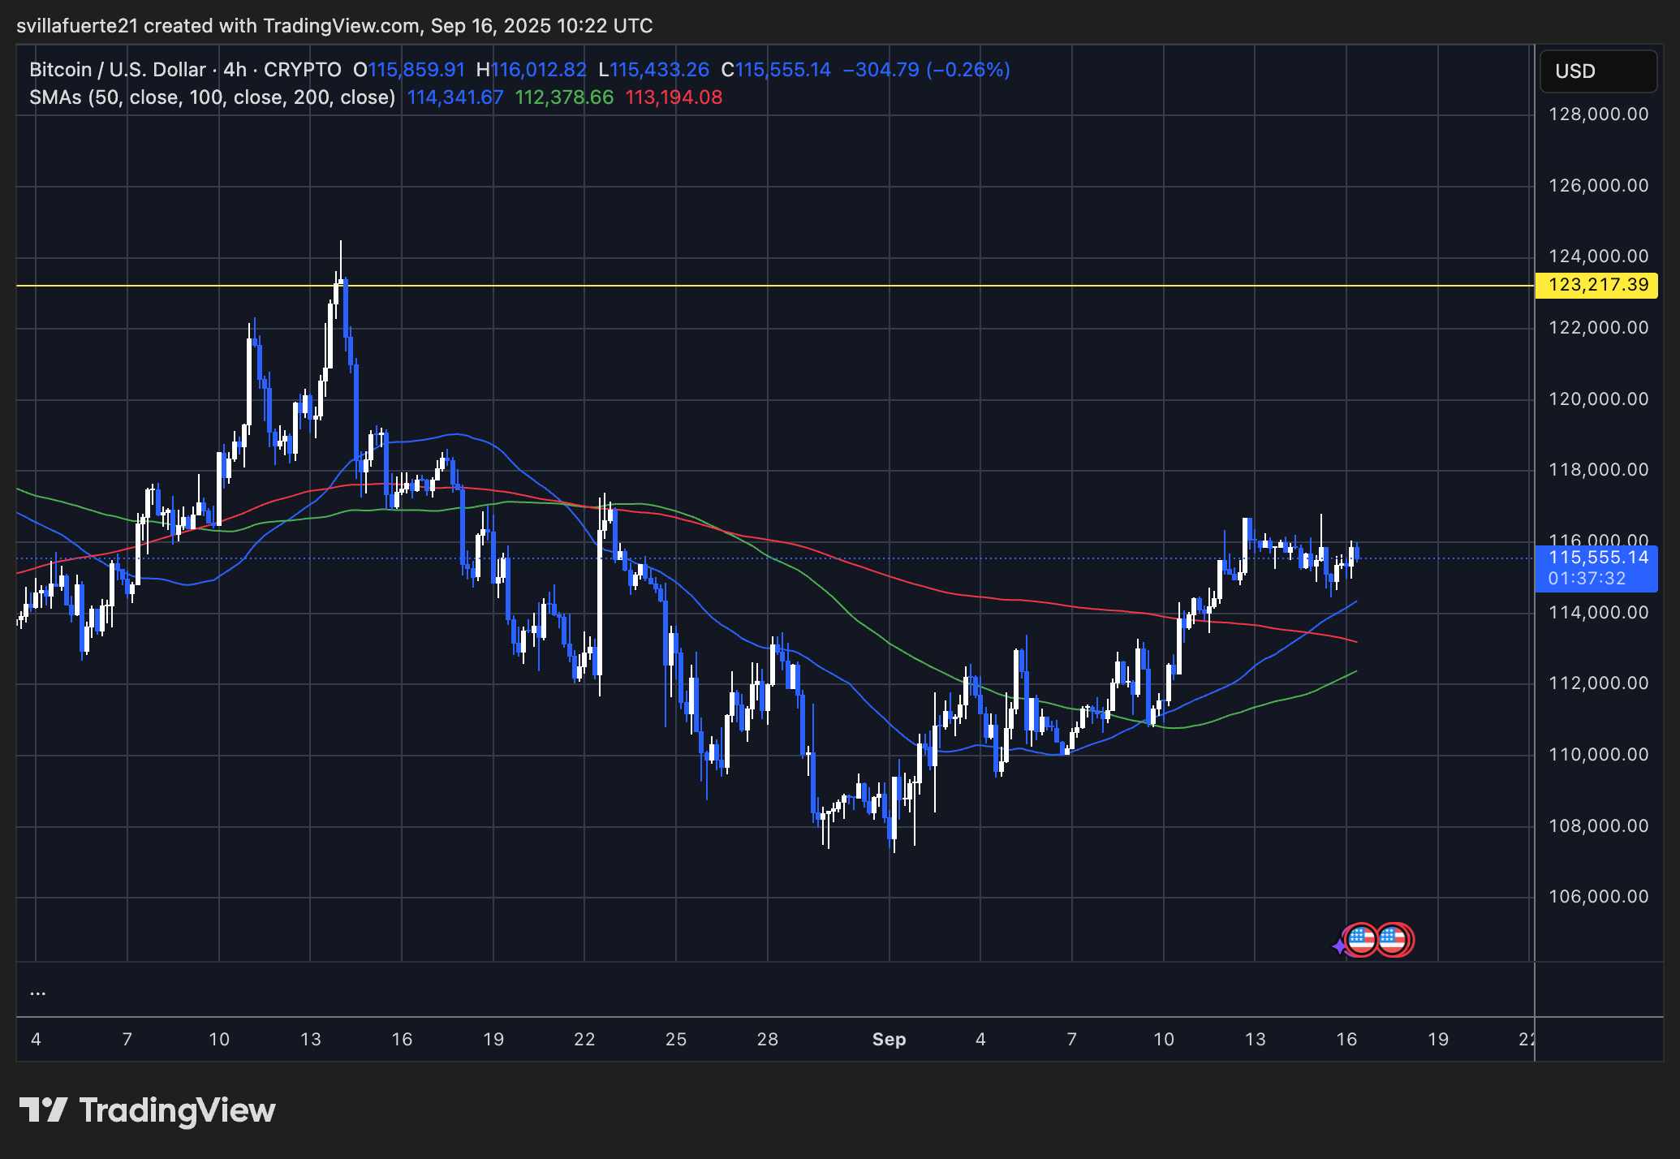Select the yellow 123,217.39 price level label
Screen dimensions: 1680x1159
tap(1596, 285)
